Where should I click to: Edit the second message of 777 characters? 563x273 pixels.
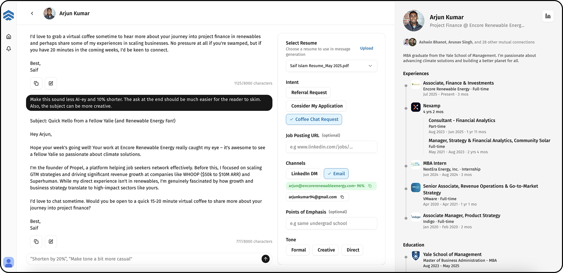(51, 242)
